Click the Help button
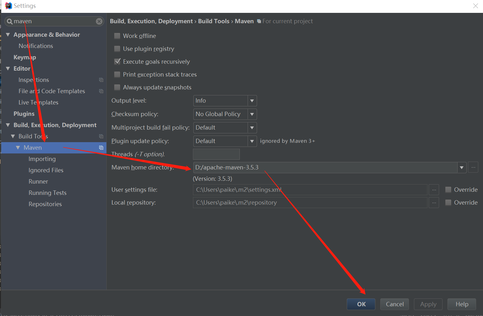483x316 pixels. (462, 304)
